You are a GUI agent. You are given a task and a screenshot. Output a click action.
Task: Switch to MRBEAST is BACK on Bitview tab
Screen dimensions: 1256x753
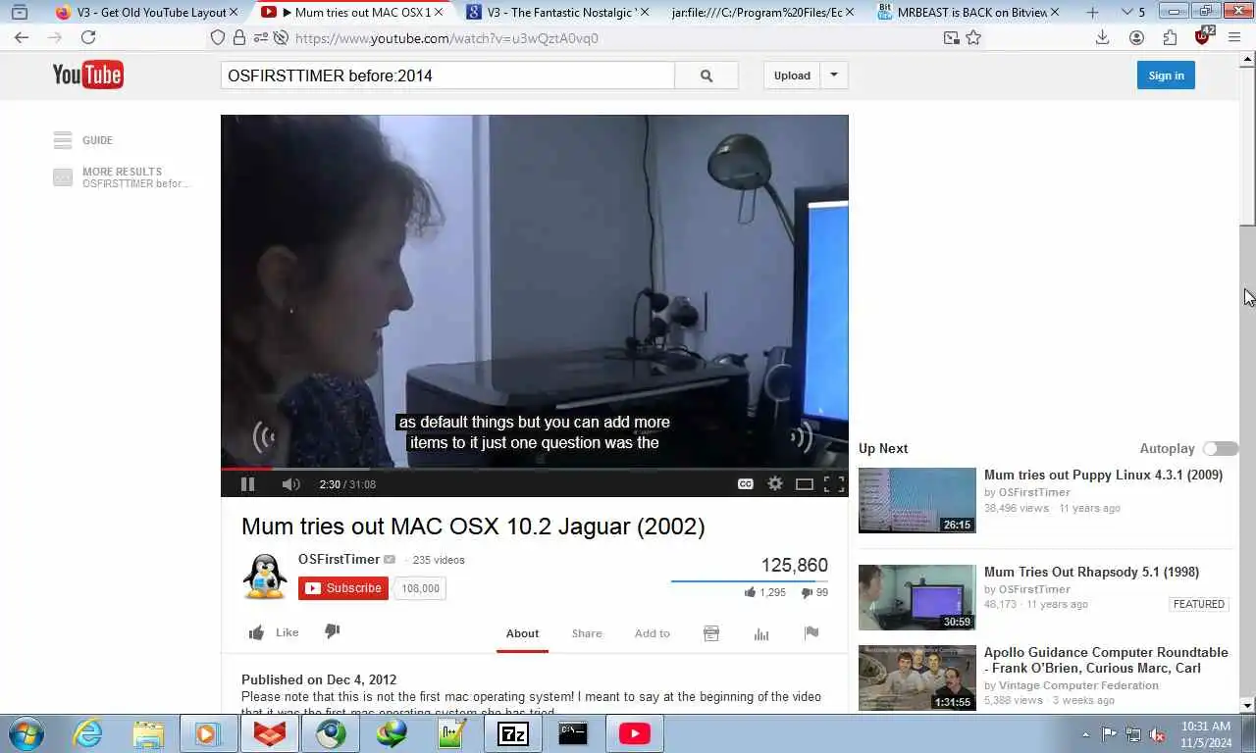[x=968, y=13]
